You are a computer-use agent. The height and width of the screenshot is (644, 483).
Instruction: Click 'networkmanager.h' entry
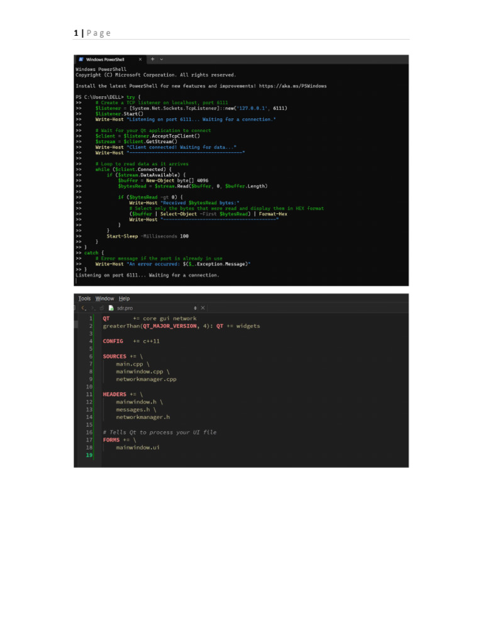[x=143, y=418]
